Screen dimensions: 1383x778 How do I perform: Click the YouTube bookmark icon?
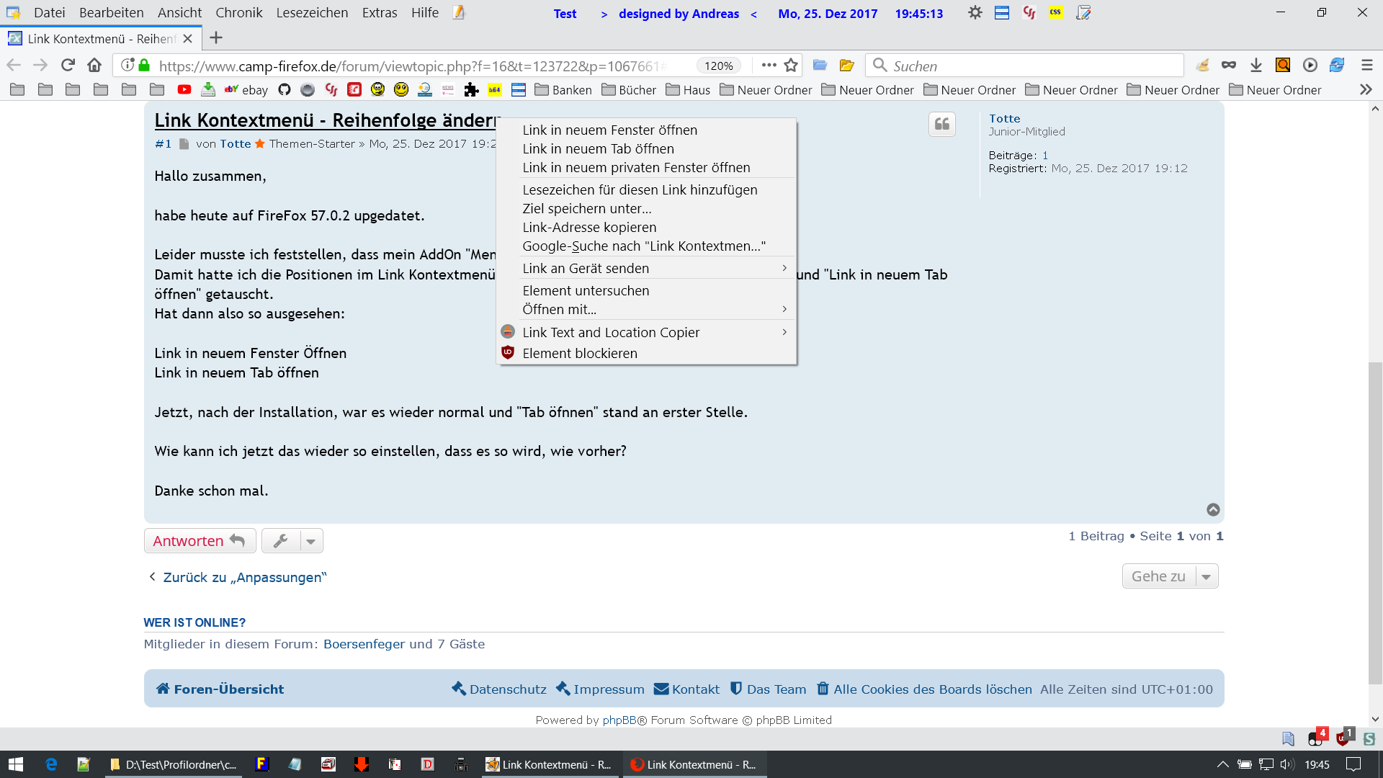(184, 90)
